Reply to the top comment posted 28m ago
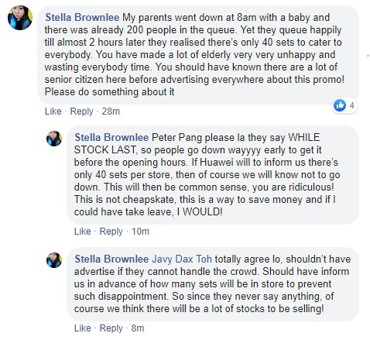This screenshot has height=340, width=370. 82,112
